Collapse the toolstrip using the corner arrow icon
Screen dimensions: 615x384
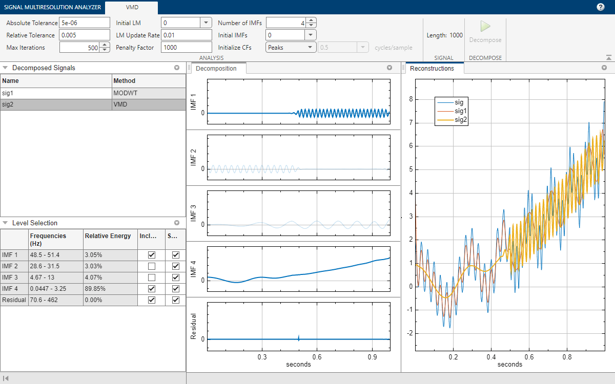click(x=608, y=58)
